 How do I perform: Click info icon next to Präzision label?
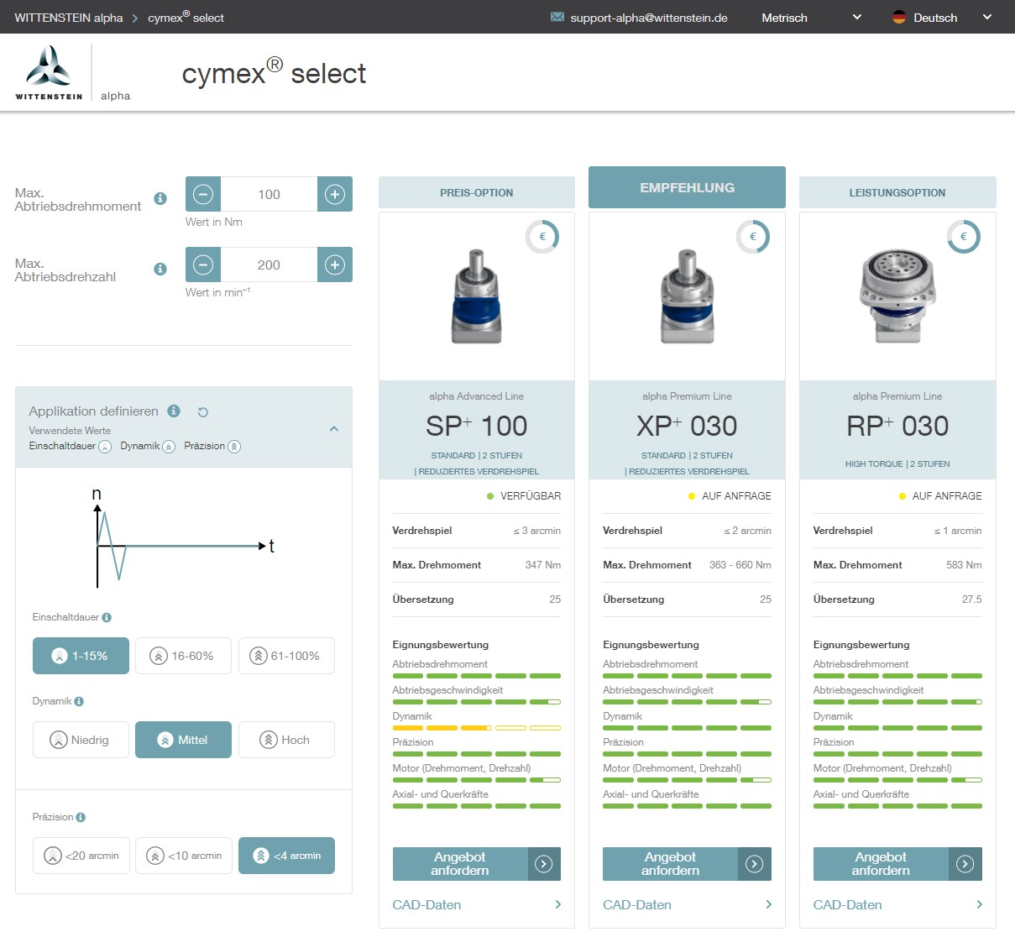(x=81, y=817)
